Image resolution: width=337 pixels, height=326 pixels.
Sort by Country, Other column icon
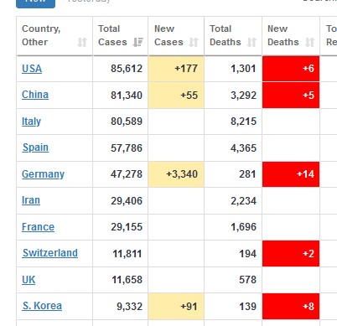click(82, 42)
